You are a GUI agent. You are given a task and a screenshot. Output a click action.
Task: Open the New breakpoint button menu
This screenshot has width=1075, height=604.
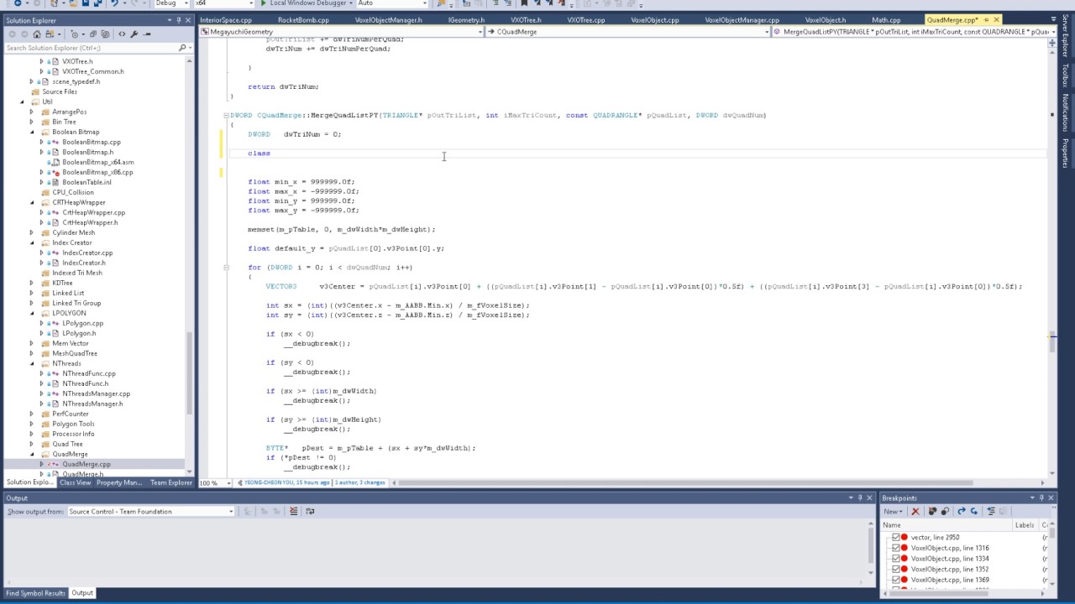click(x=893, y=511)
